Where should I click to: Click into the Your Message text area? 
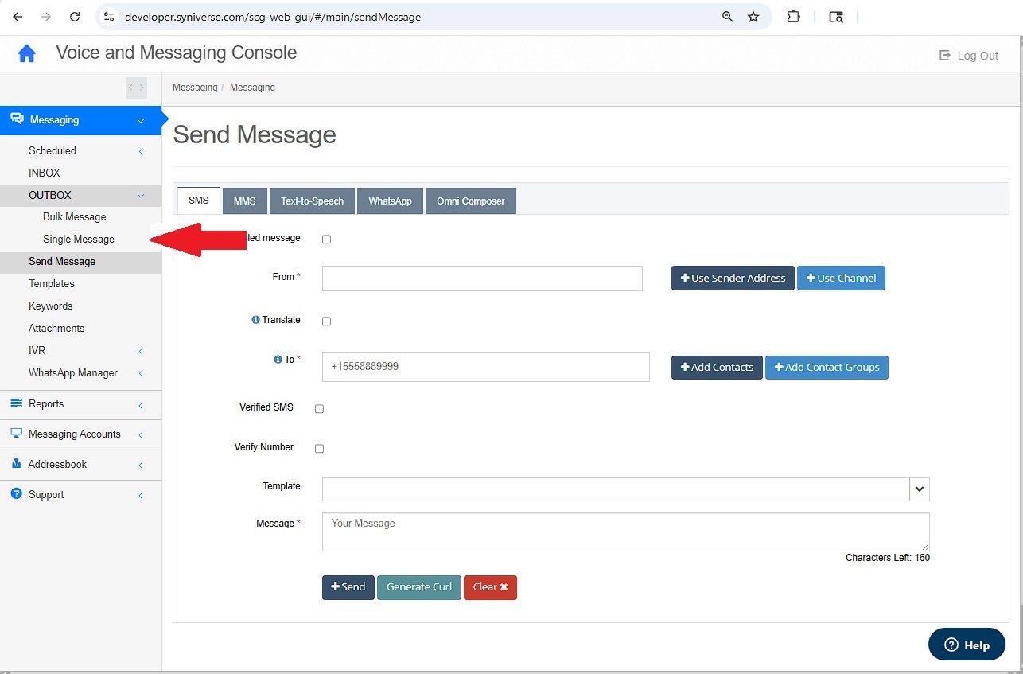625,532
